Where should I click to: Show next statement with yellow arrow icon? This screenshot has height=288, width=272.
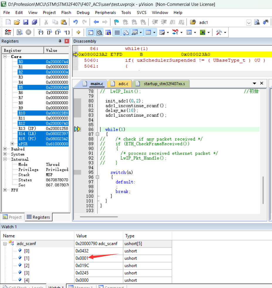78,32
